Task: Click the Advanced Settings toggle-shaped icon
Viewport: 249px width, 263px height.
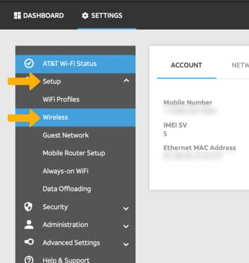Action: 29,242
